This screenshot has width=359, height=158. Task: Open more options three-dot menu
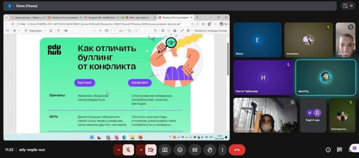[223, 150]
